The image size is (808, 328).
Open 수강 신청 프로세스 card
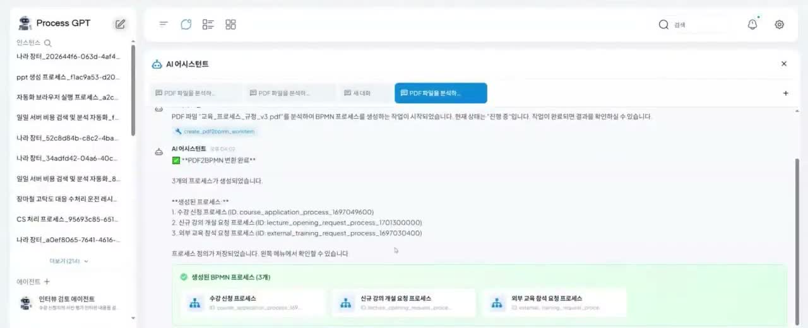click(x=253, y=303)
